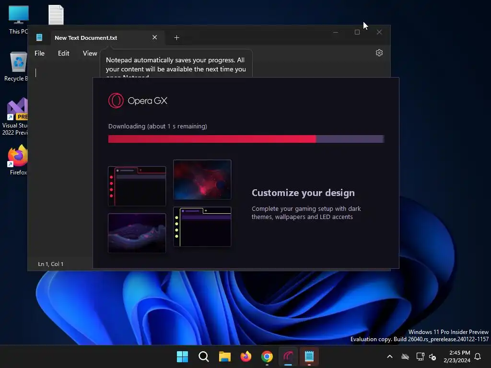
Task: Launch Firefox from the taskbar
Action: [246, 356]
